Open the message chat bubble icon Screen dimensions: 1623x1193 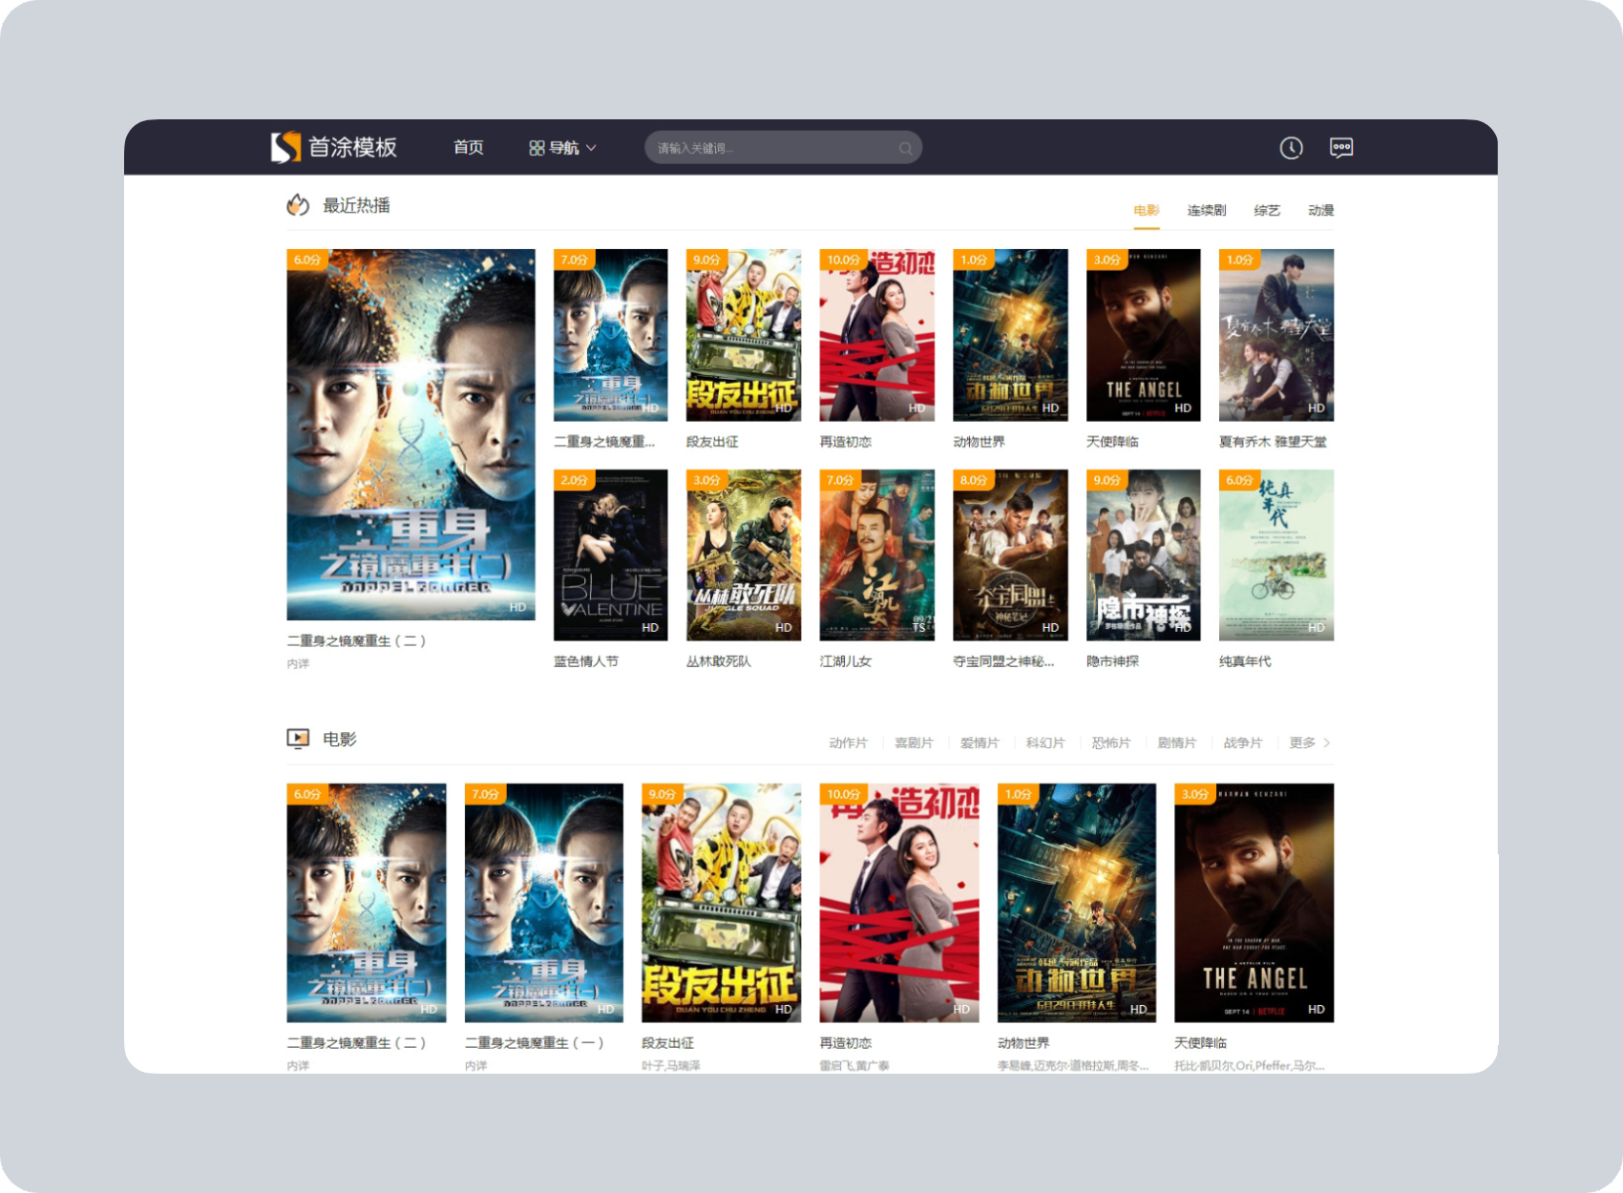coord(1341,148)
